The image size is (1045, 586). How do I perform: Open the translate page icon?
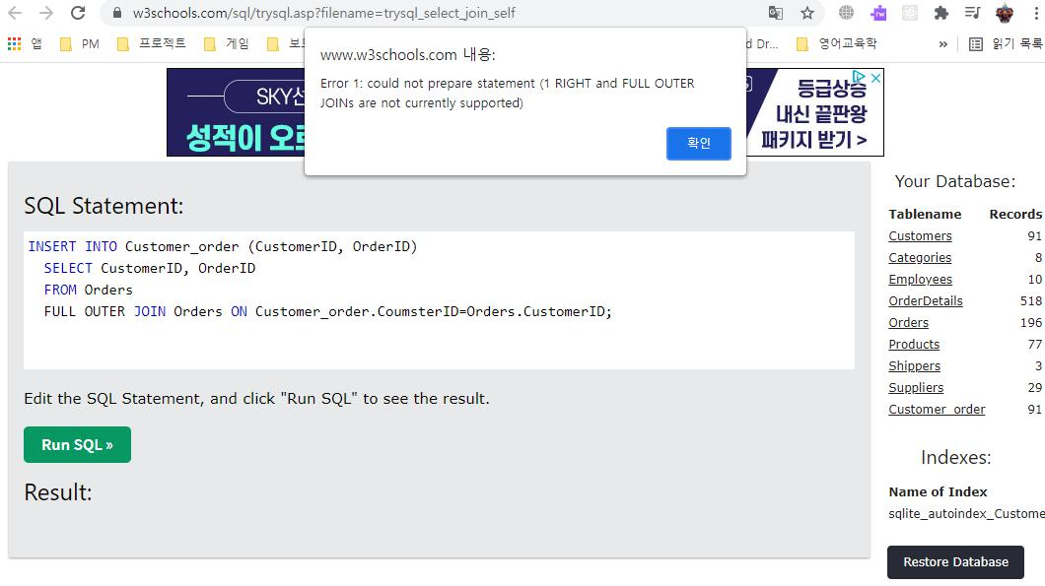tap(775, 13)
